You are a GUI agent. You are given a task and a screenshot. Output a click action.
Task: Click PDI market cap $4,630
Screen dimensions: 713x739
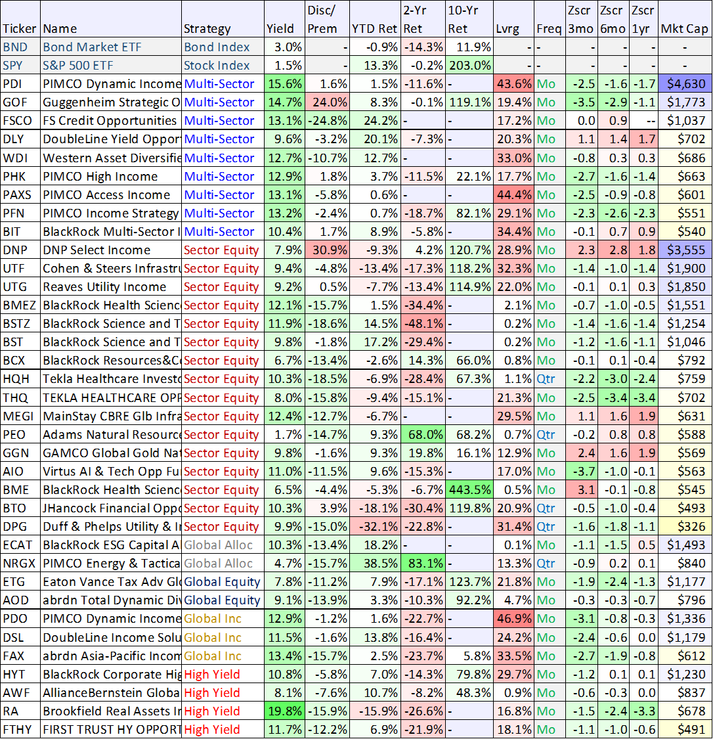[x=685, y=84]
